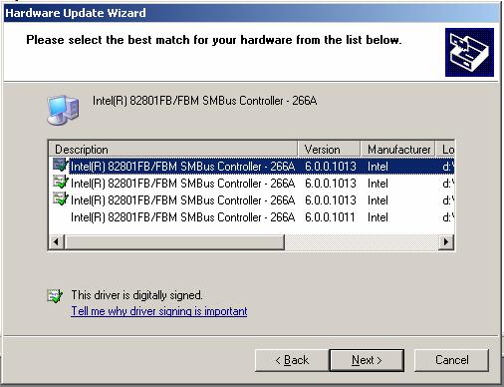Click the scrollbar track right of the thumb
Image resolution: width=504 pixels, height=387 pixels.
362,241
